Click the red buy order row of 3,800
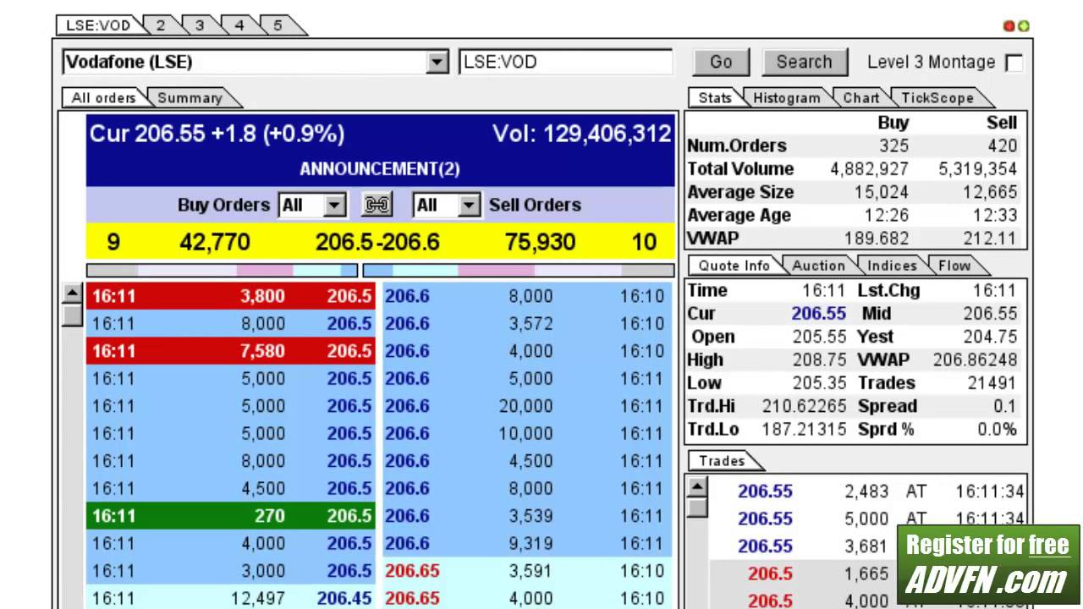 click(x=231, y=296)
